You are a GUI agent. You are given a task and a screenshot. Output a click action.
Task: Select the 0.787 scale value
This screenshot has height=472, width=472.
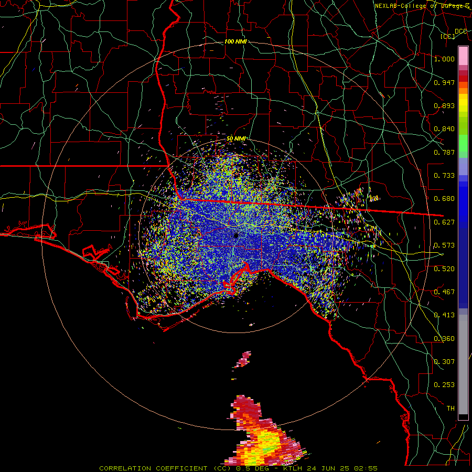click(x=444, y=152)
